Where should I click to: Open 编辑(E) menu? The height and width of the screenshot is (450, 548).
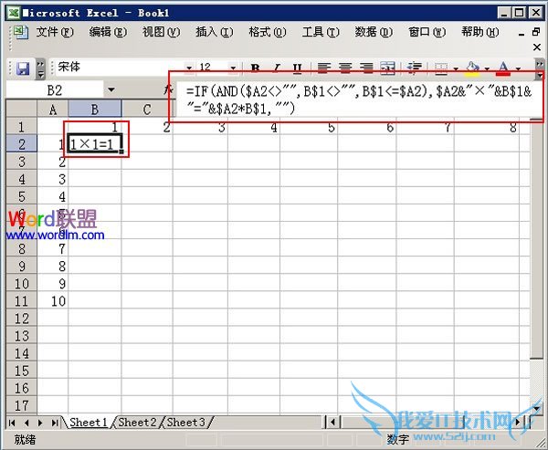pyautogui.click(x=108, y=32)
